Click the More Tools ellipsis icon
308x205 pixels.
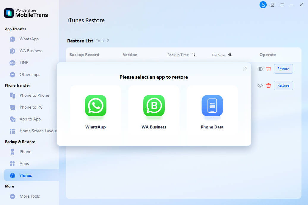click(12, 196)
